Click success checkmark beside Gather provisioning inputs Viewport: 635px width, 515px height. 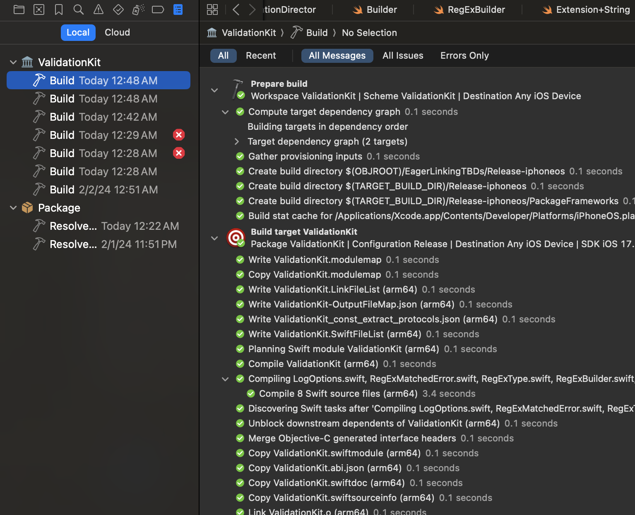coord(240,156)
